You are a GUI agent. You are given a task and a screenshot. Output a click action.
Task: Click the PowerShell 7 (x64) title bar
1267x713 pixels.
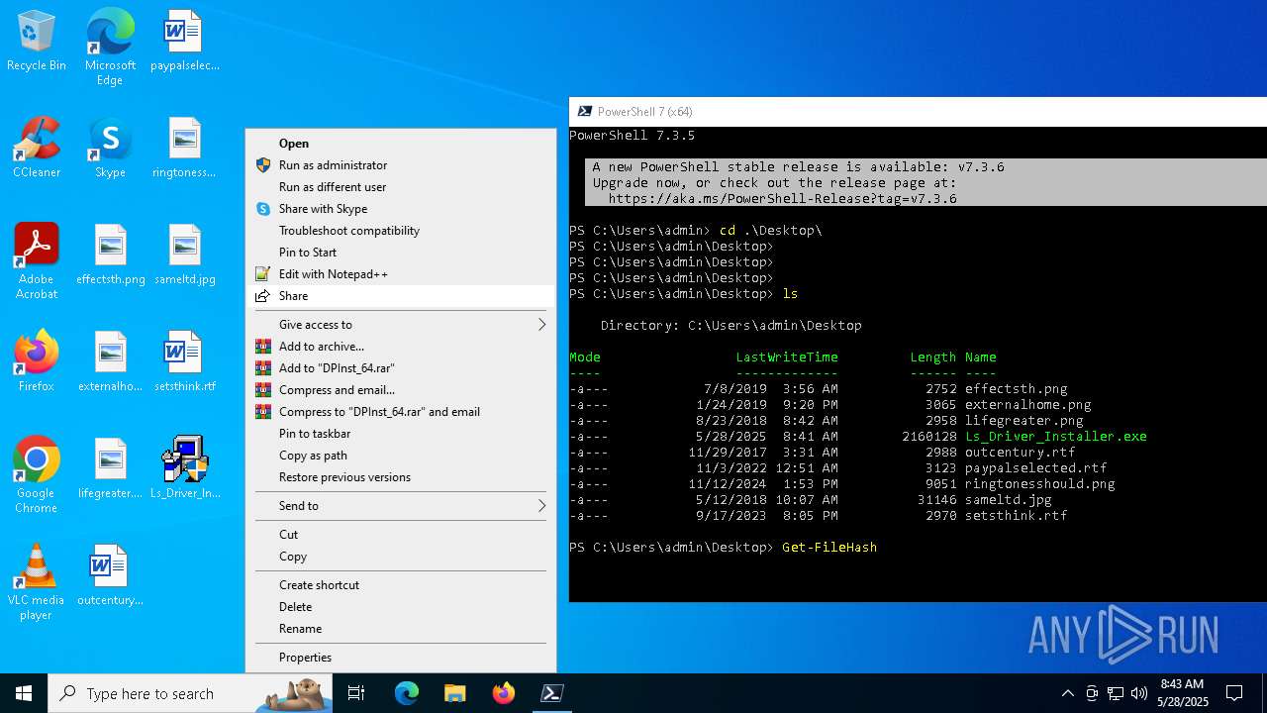tap(918, 112)
